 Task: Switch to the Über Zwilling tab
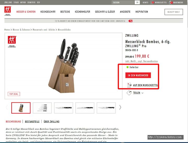pos(51,122)
